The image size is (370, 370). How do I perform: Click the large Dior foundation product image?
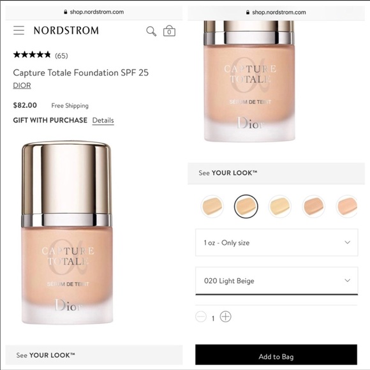tap(67, 232)
